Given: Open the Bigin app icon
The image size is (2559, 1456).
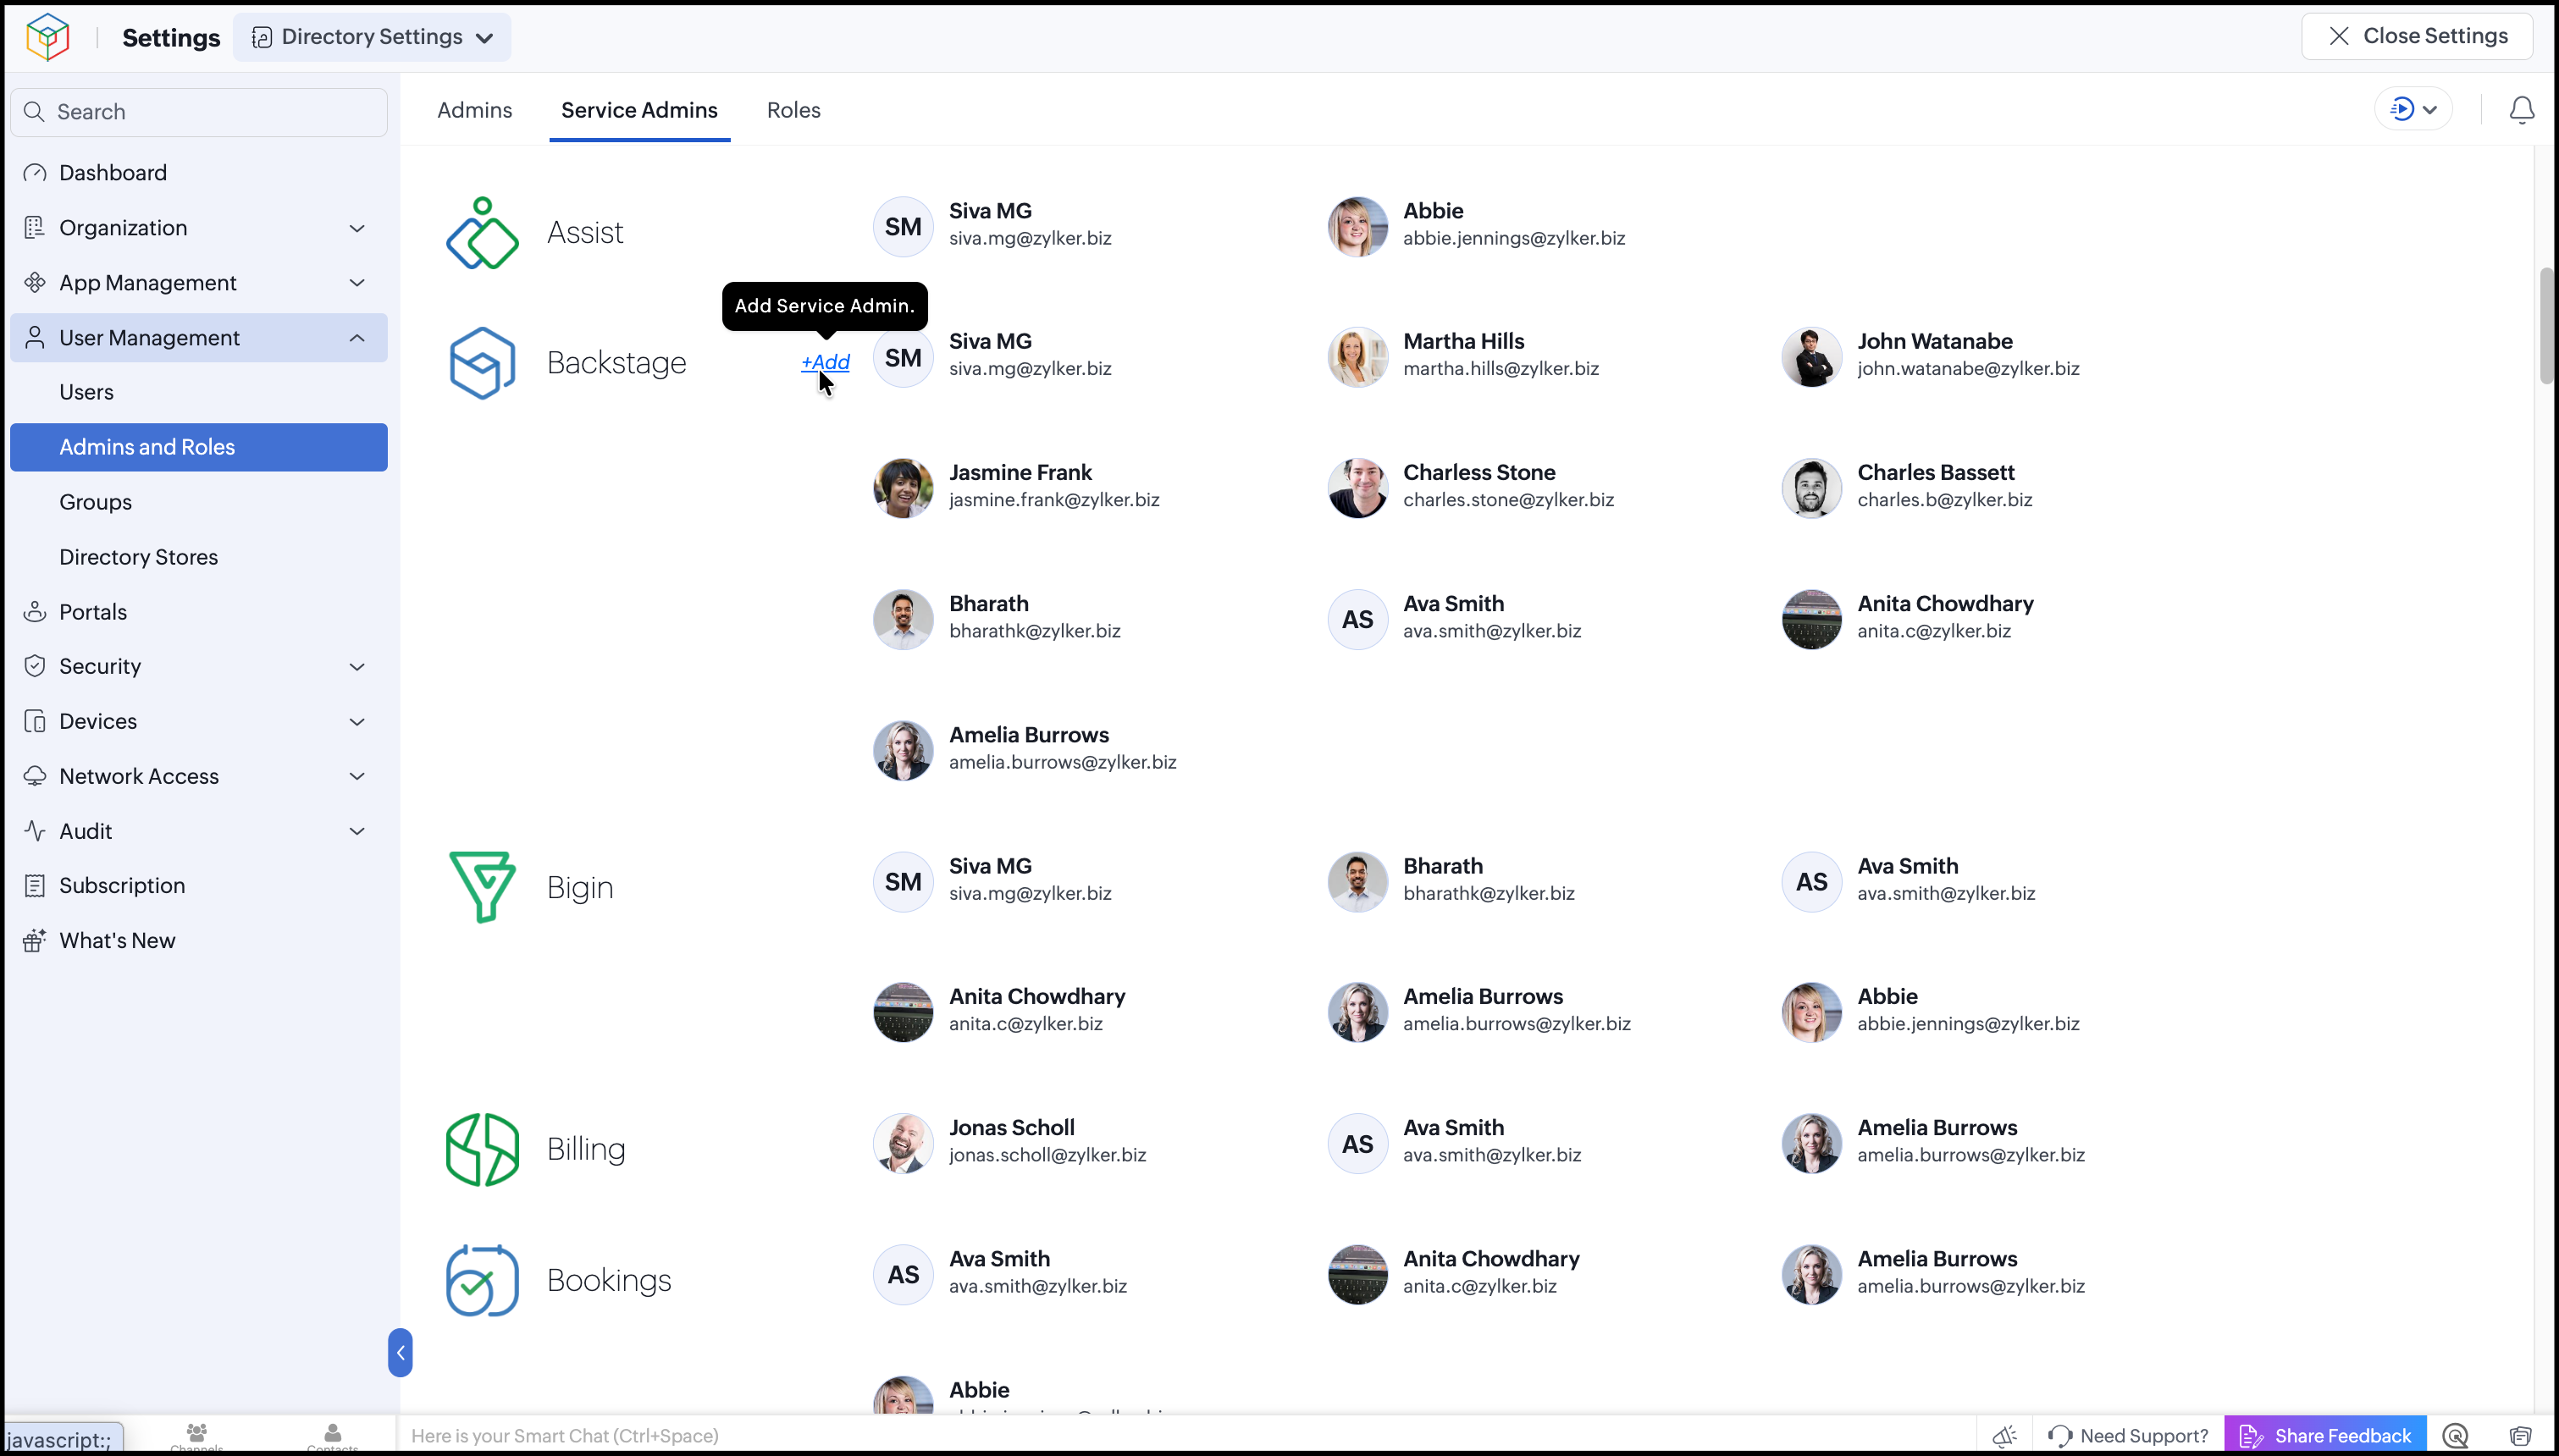Looking at the screenshot, I should pyautogui.click(x=482, y=887).
